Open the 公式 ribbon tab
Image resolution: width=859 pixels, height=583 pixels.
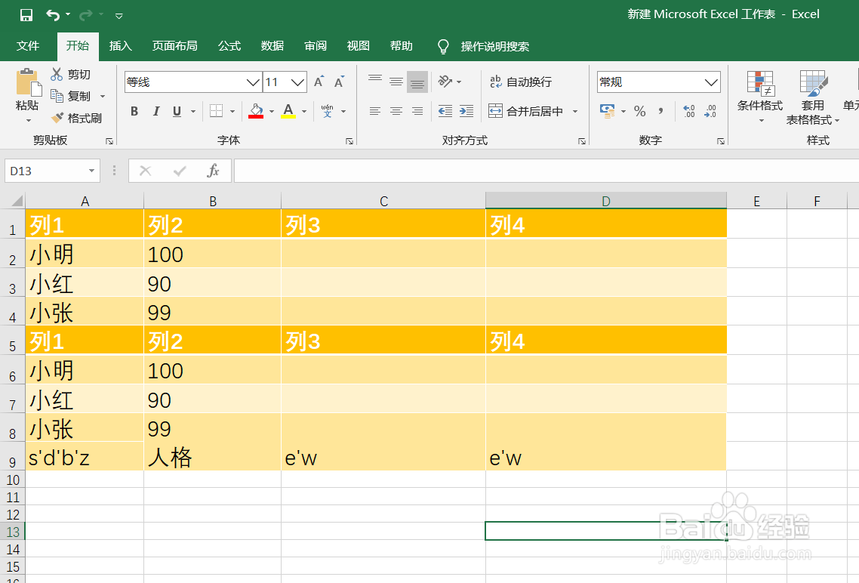[229, 46]
